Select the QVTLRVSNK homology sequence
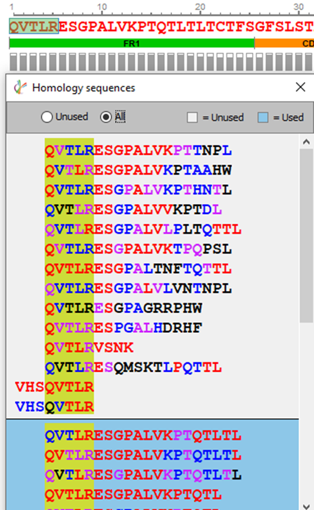314x510 pixels. pyautogui.click(x=89, y=348)
